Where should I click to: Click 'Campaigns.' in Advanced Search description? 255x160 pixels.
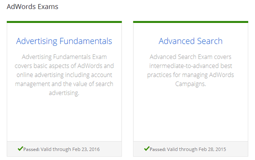pos(190,84)
